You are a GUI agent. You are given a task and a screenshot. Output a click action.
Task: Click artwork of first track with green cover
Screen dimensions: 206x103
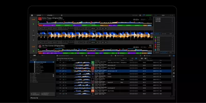[93, 62]
